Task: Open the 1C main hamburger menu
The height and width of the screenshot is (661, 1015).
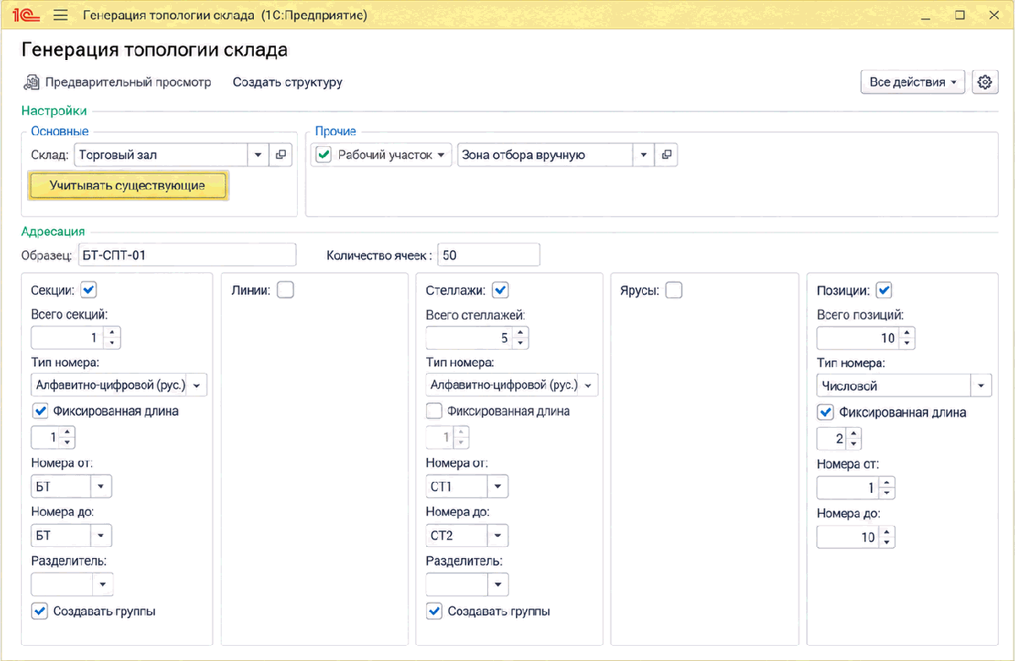Action: point(60,15)
